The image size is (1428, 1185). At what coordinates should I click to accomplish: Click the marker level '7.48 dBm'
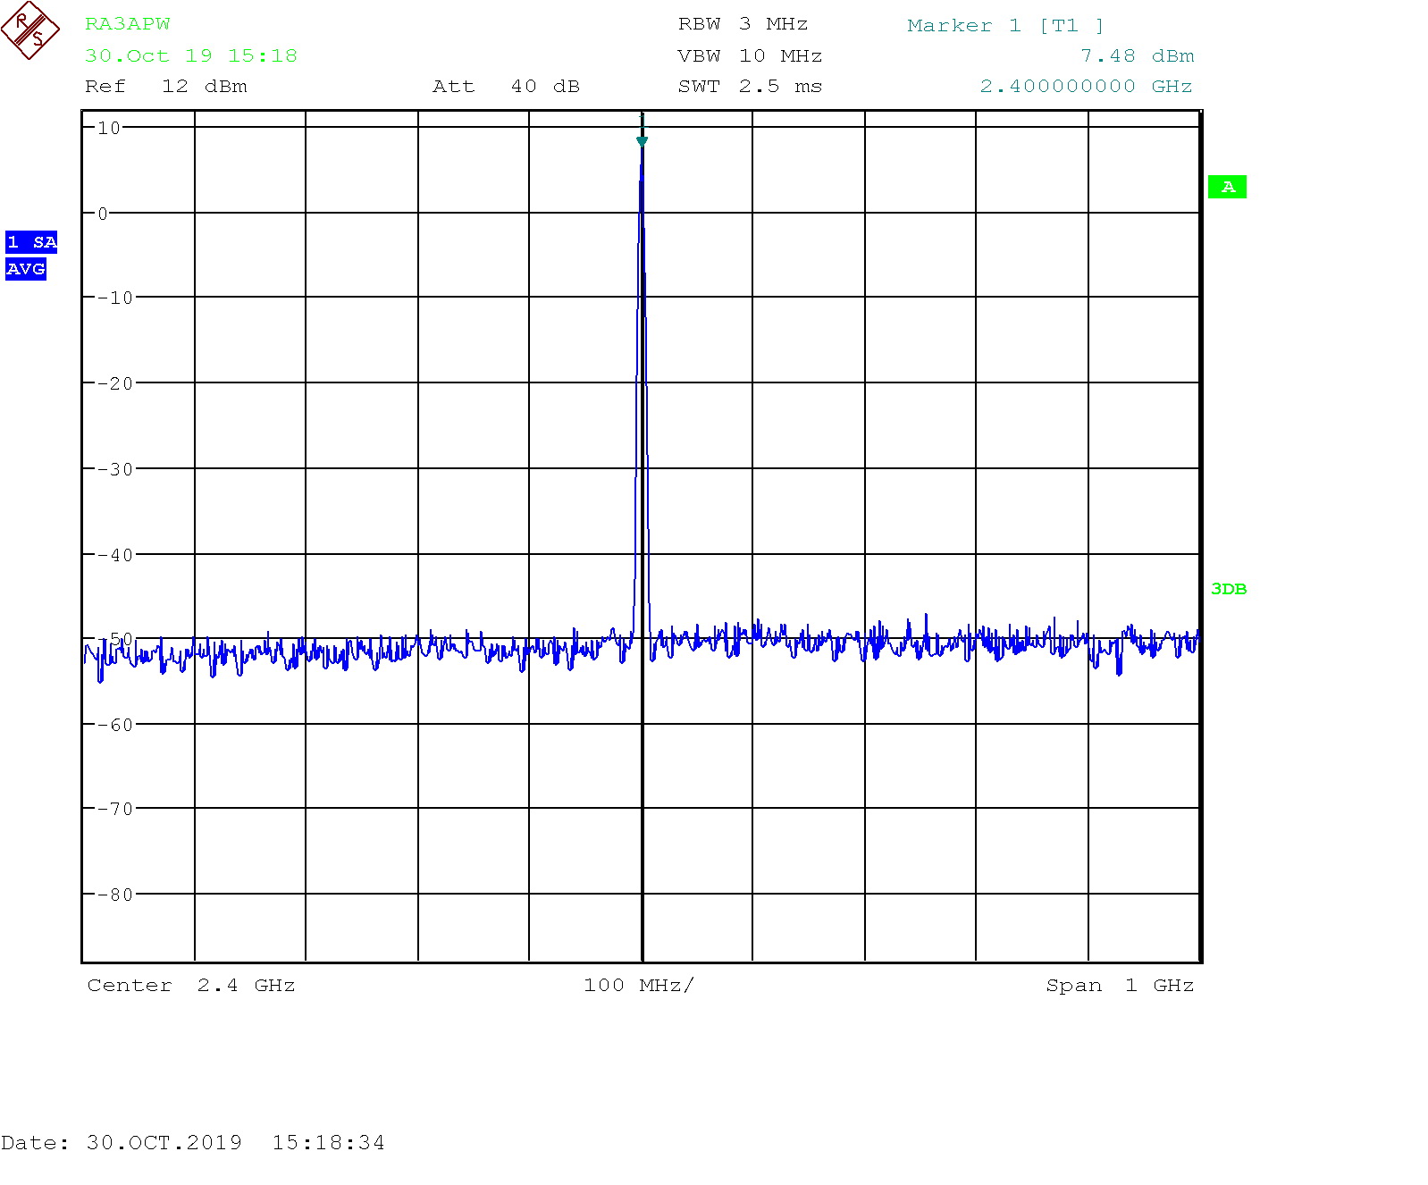click(x=1138, y=55)
